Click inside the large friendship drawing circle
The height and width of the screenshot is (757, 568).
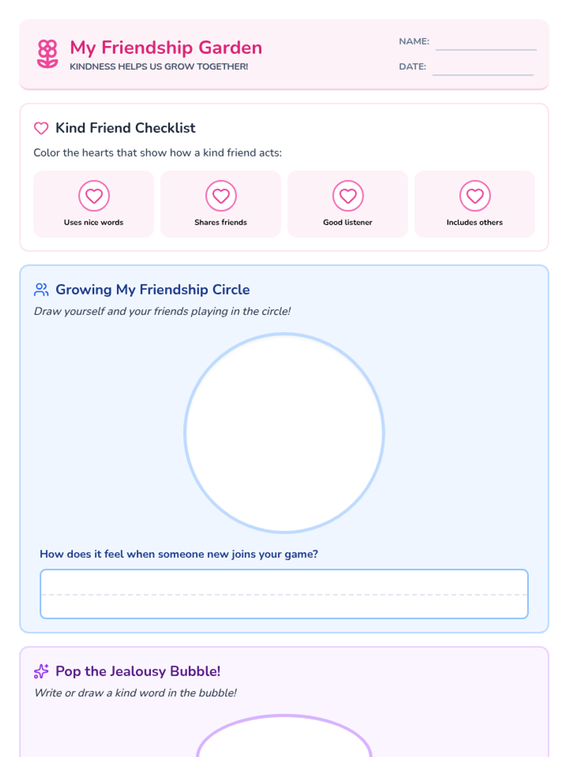coord(284,433)
